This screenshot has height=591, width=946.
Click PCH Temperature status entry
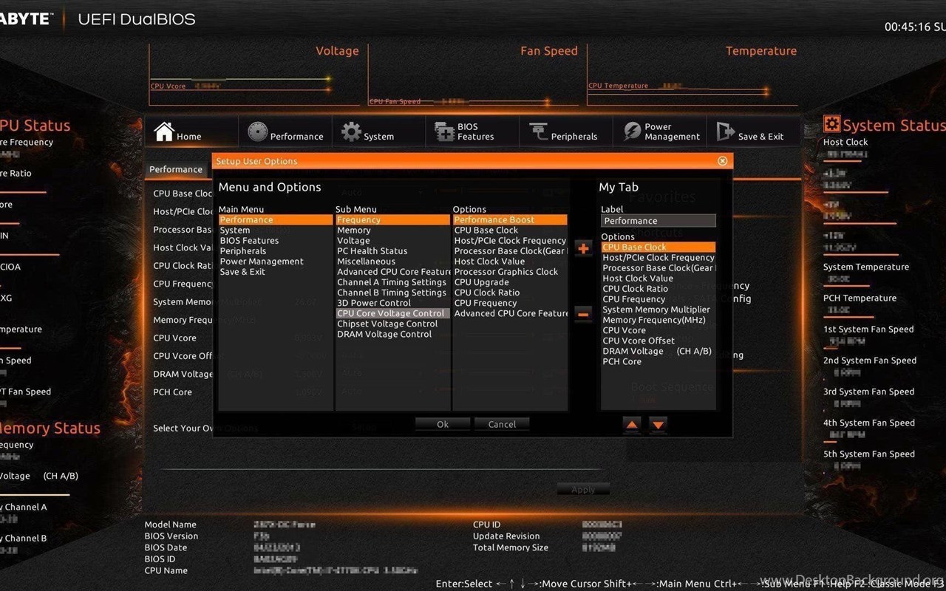pos(860,298)
